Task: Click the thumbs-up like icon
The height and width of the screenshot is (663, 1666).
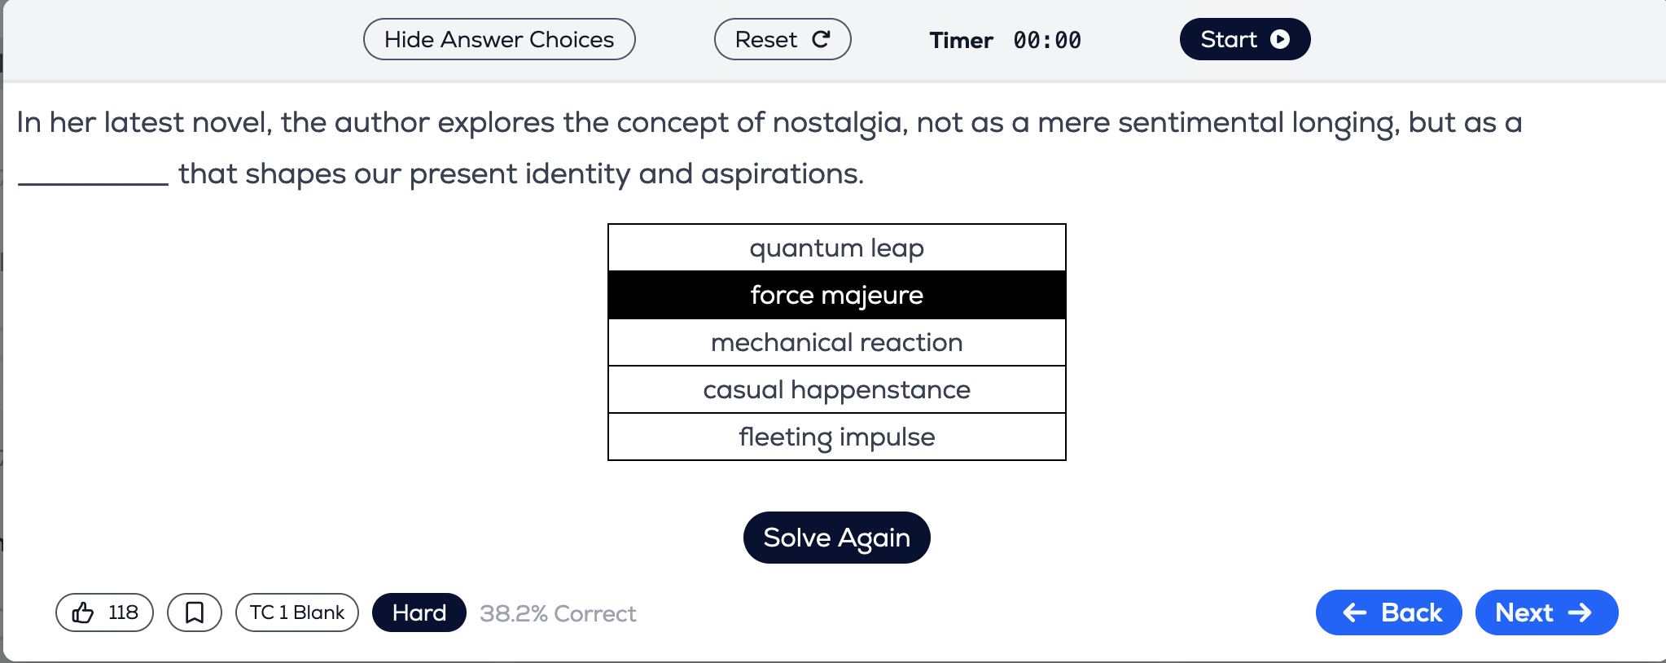Action: [83, 613]
